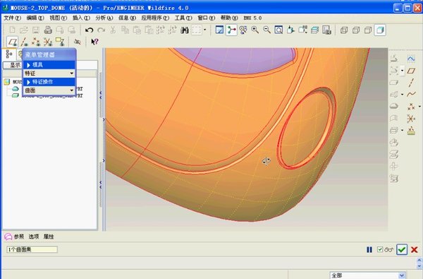
Task: Toggle the spin center display icon
Action: tap(231, 30)
